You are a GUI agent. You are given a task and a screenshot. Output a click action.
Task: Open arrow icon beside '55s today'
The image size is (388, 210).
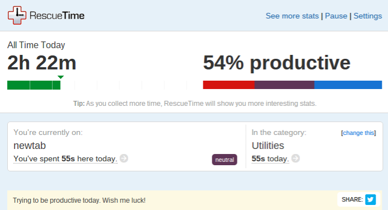coord(296,158)
